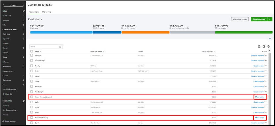Go to Mileage in sidebar
Viewport: 275px width, 126px height.
6,62
